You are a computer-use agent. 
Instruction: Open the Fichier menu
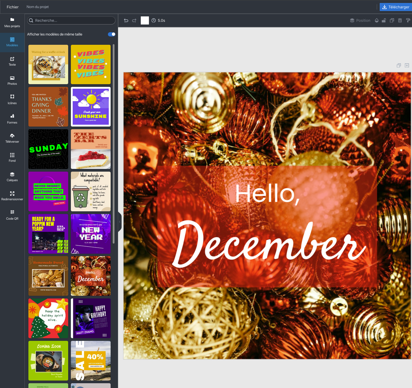13,7
